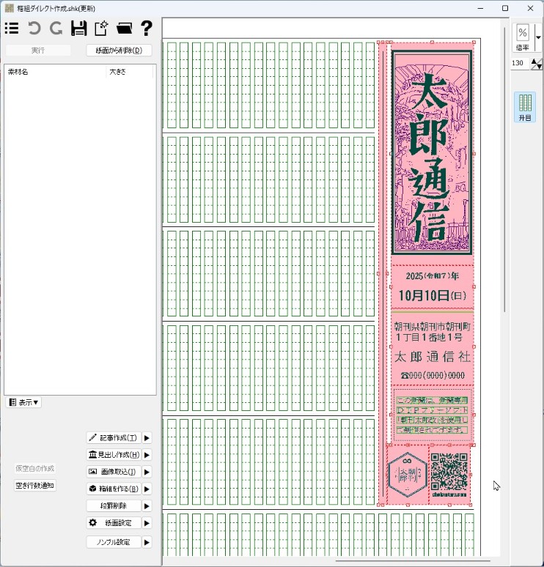Open a file using the folder icon
This screenshot has width=544, height=567.
point(124,29)
